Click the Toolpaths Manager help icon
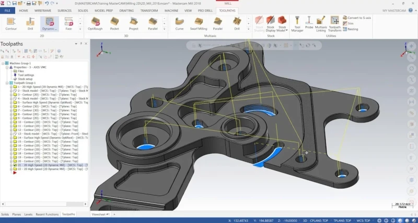The width and height of the screenshot is (418, 223). coord(59,51)
